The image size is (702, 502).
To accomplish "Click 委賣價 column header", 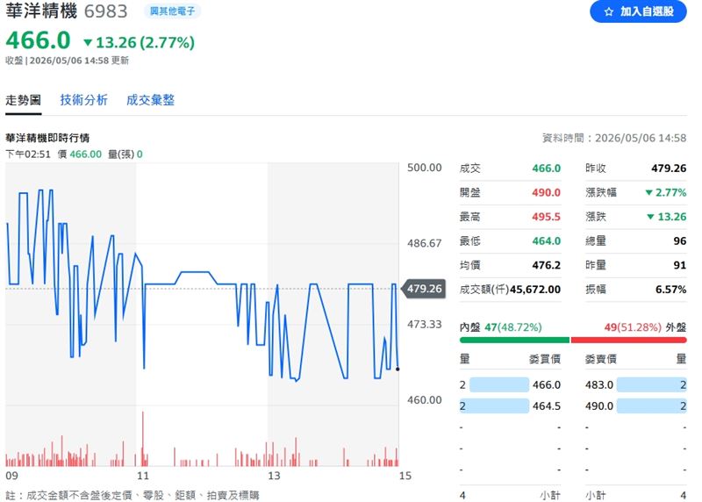I will (601, 359).
